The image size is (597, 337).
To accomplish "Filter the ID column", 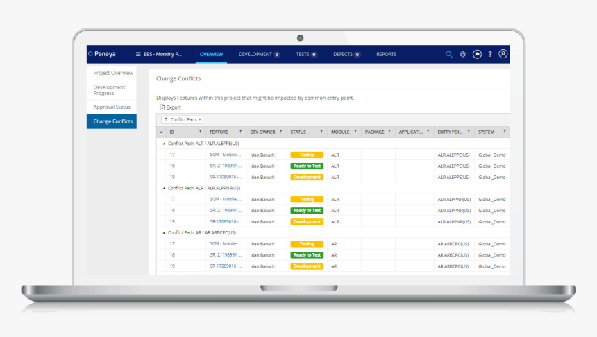I will tap(200, 132).
